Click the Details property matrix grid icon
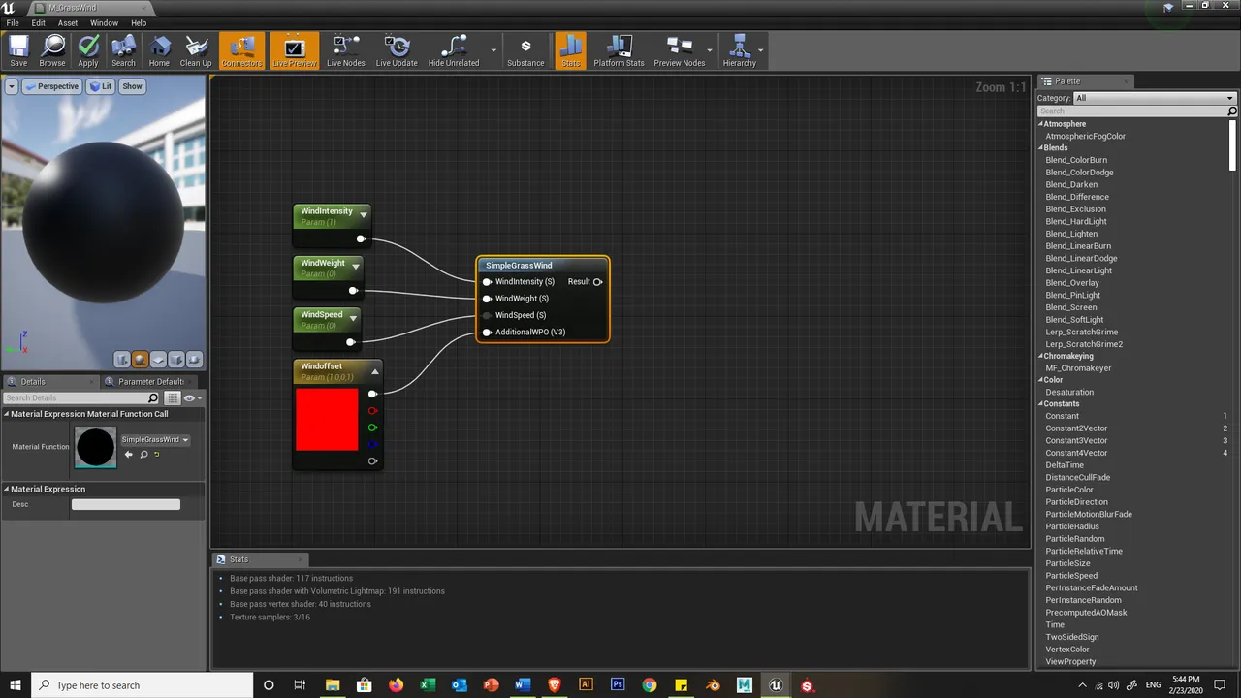Image resolution: width=1241 pixels, height=698 pixels. tap(173, 398)
